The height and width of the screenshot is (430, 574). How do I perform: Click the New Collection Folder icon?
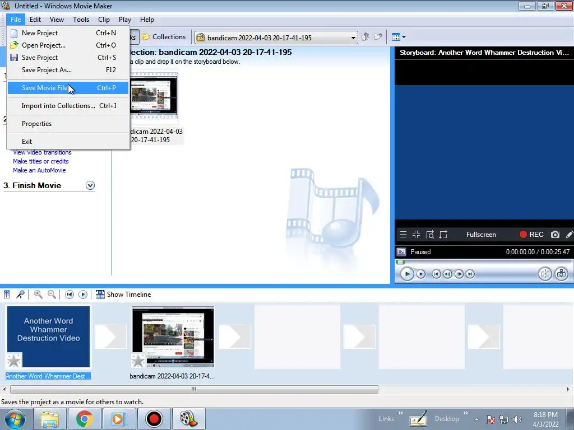[378, 37]
